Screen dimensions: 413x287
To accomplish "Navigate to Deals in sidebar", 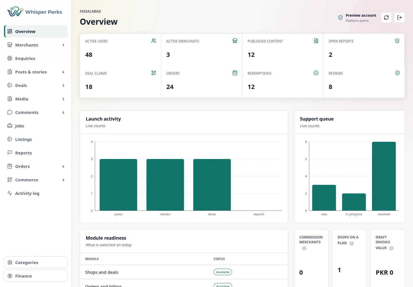I will pyautogui.click(x=36, y=85).
